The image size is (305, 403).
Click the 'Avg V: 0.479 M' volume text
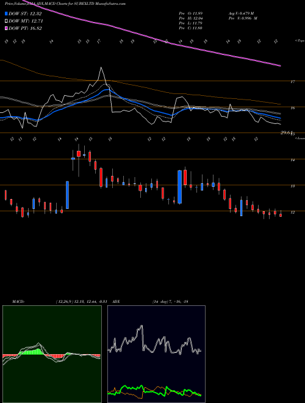(242, 13)
